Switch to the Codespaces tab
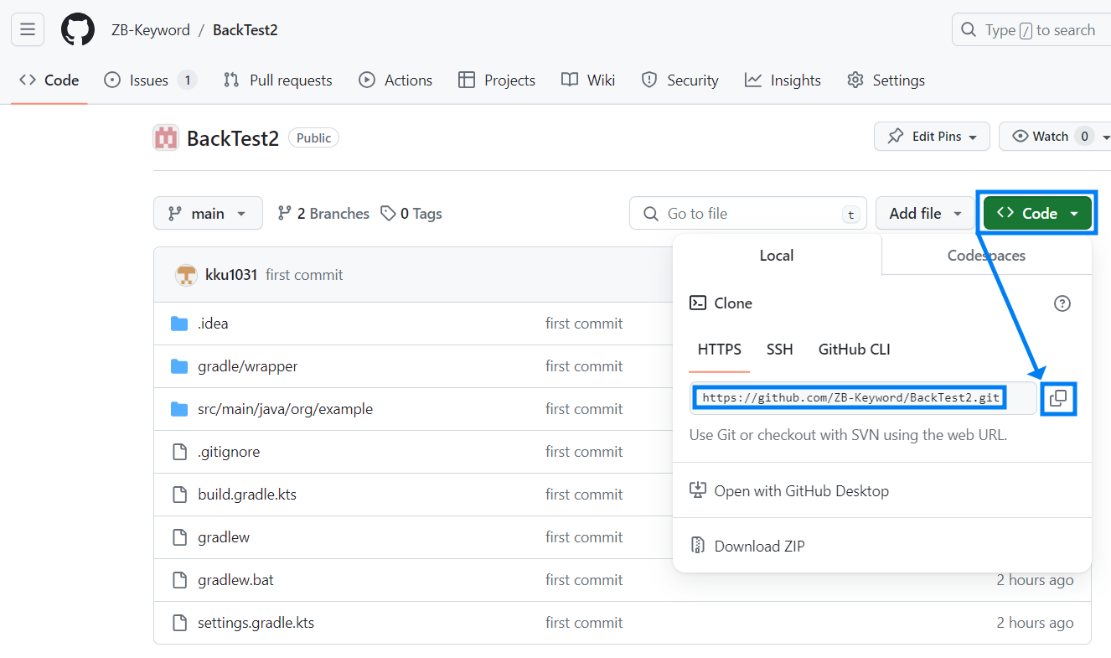This screenshot has height=658, width=1111. click(x=986, y=256)
